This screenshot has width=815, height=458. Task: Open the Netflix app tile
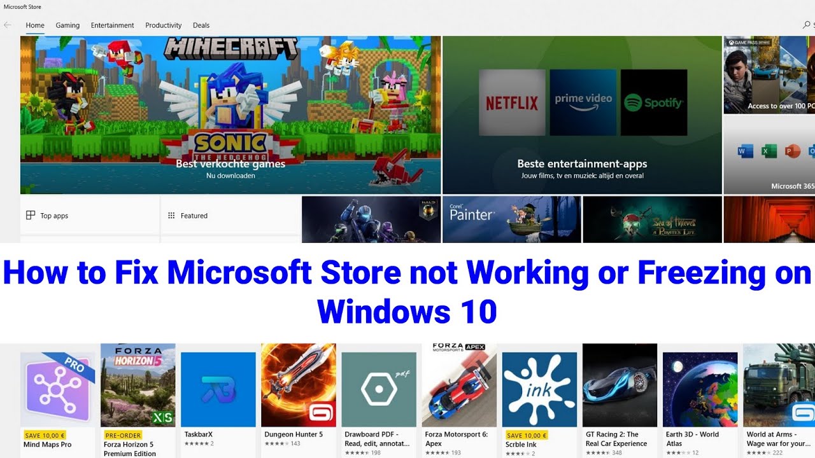tap(512, 102)
